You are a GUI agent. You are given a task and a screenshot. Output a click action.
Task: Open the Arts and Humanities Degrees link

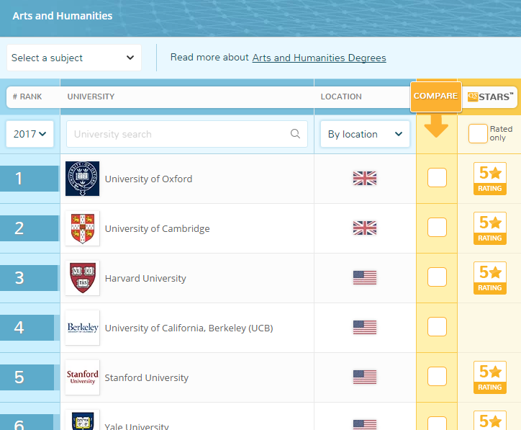[x=319, y=58]
